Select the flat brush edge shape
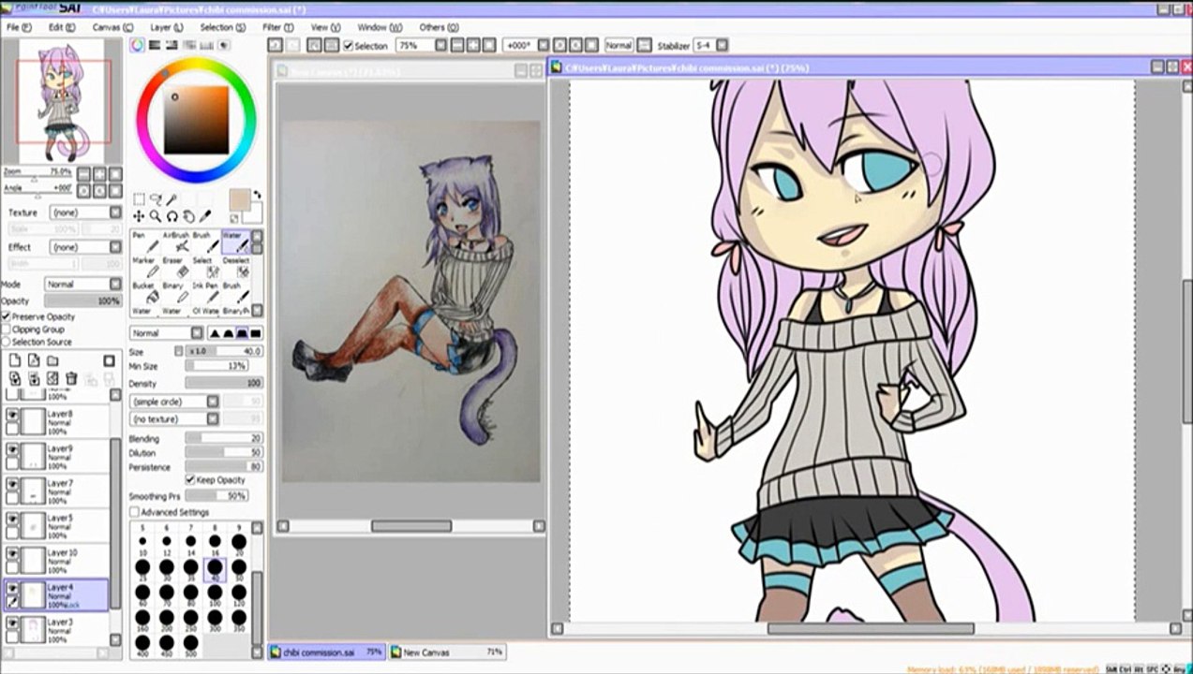The height and width of the screenshot is (674, 1193). 256,333
